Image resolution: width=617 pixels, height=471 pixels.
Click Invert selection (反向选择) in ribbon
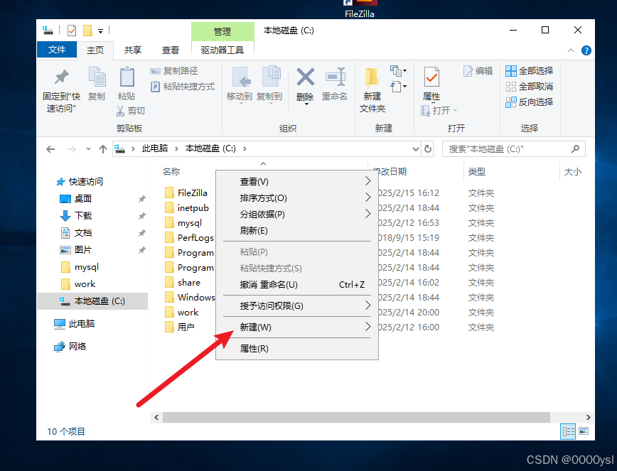click(530, 102)
